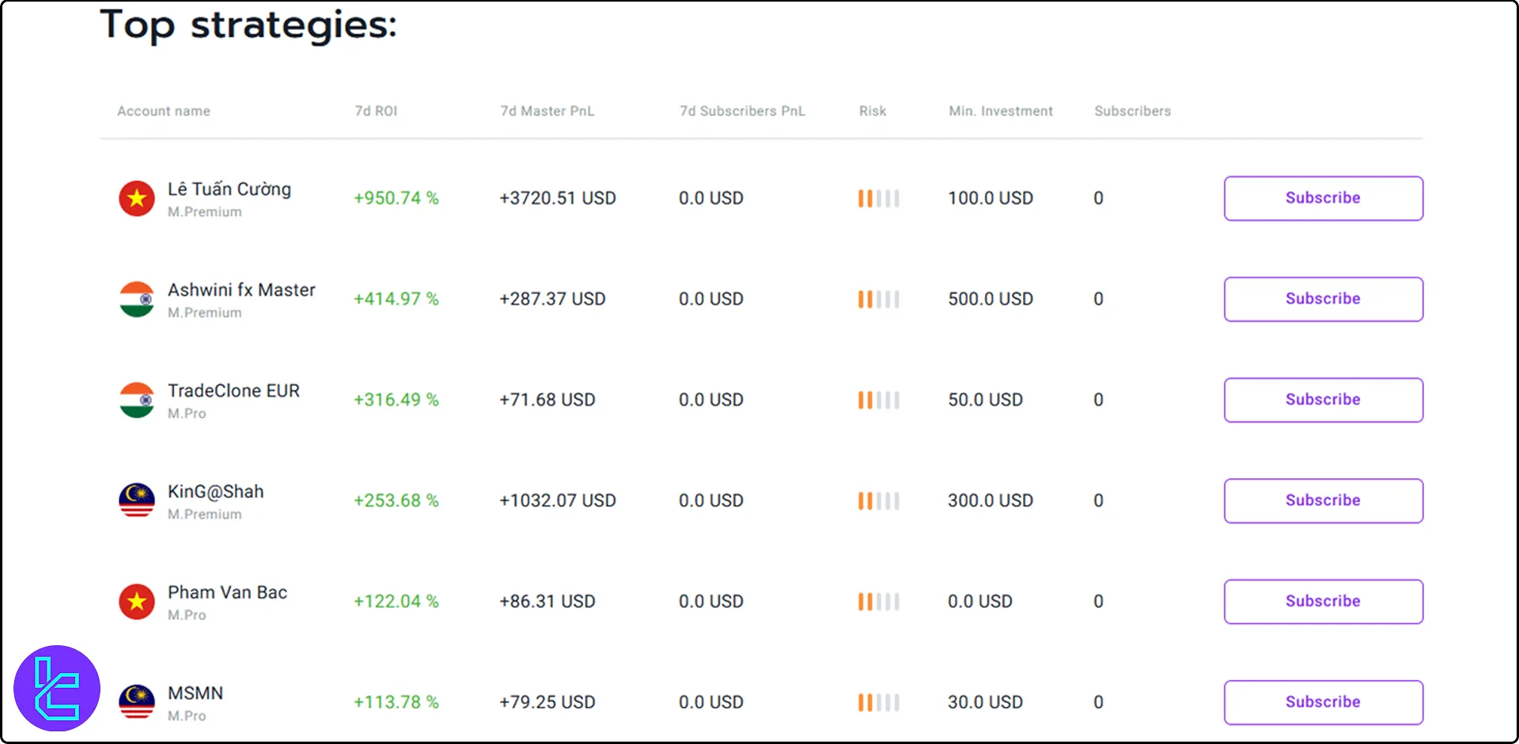Select 30.0 USD minimum investment
This screenshot has height=744, width=1519.
point(985,702)
